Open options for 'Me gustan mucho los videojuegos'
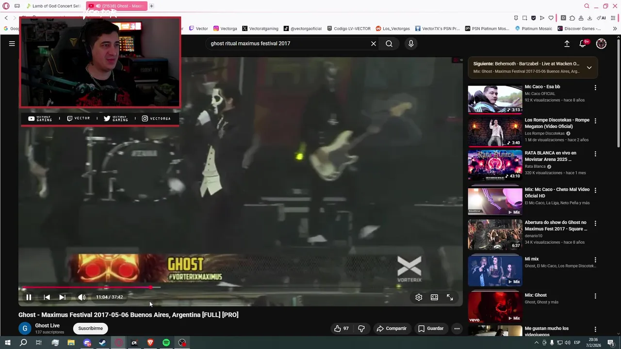This screenshot has height=349, width=621. (x=595, y=330)
